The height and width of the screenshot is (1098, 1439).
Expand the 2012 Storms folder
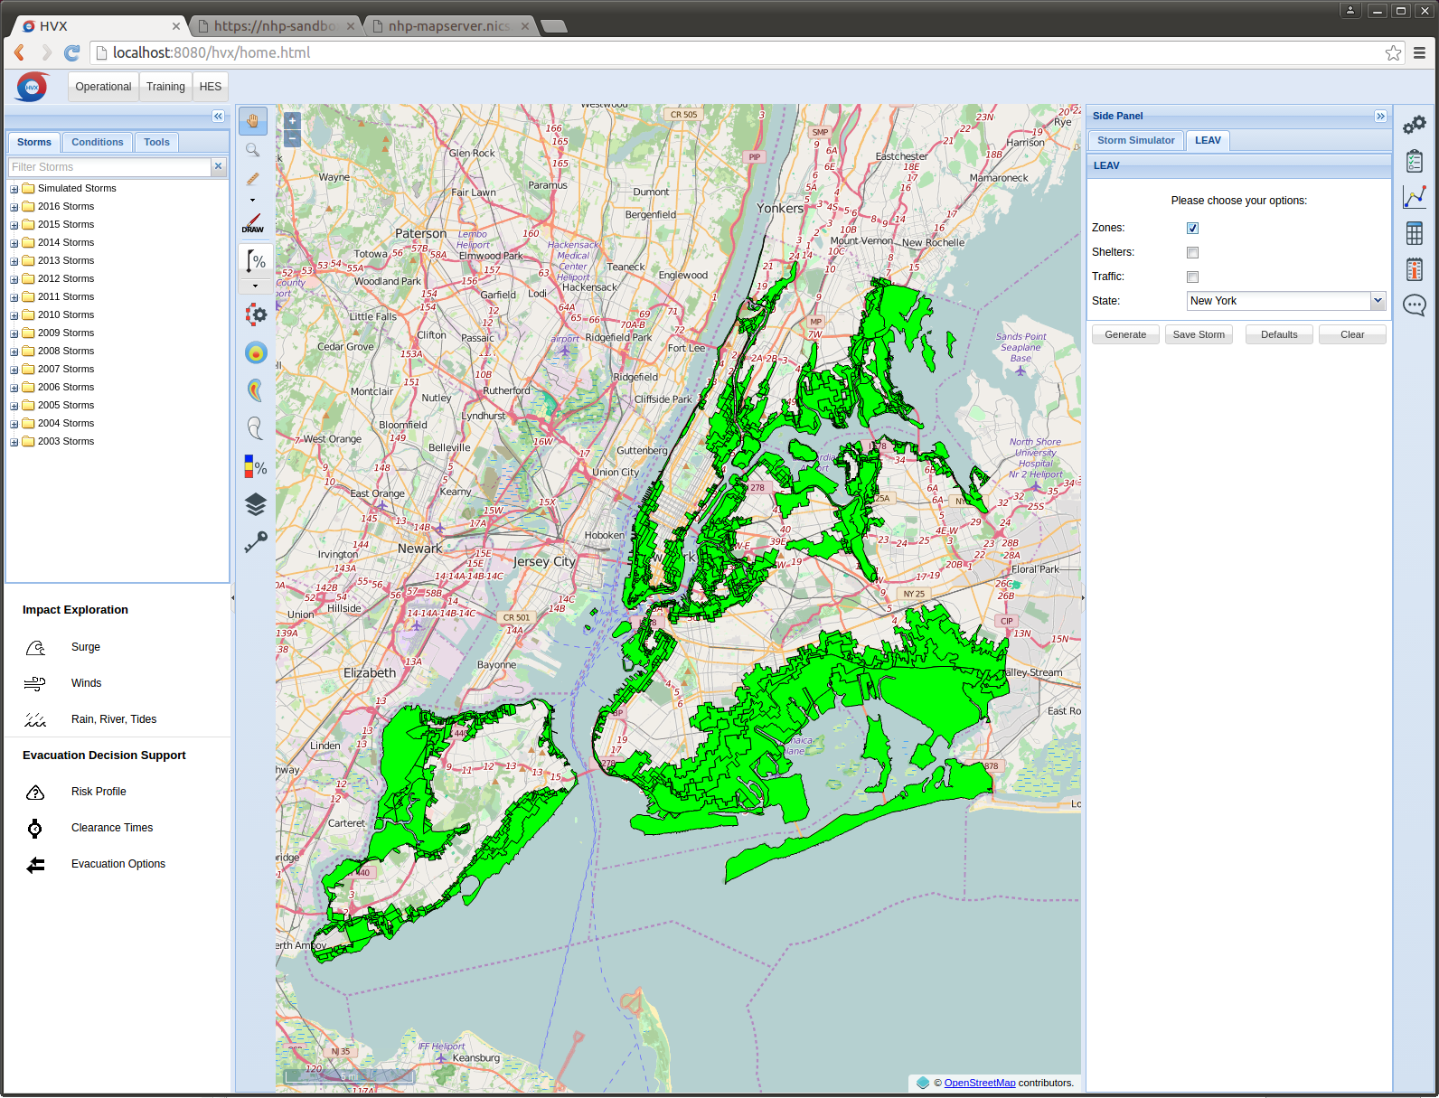(14, 279)
